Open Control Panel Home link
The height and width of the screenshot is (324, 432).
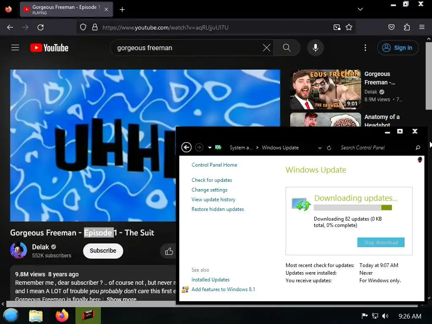(214, 165)
